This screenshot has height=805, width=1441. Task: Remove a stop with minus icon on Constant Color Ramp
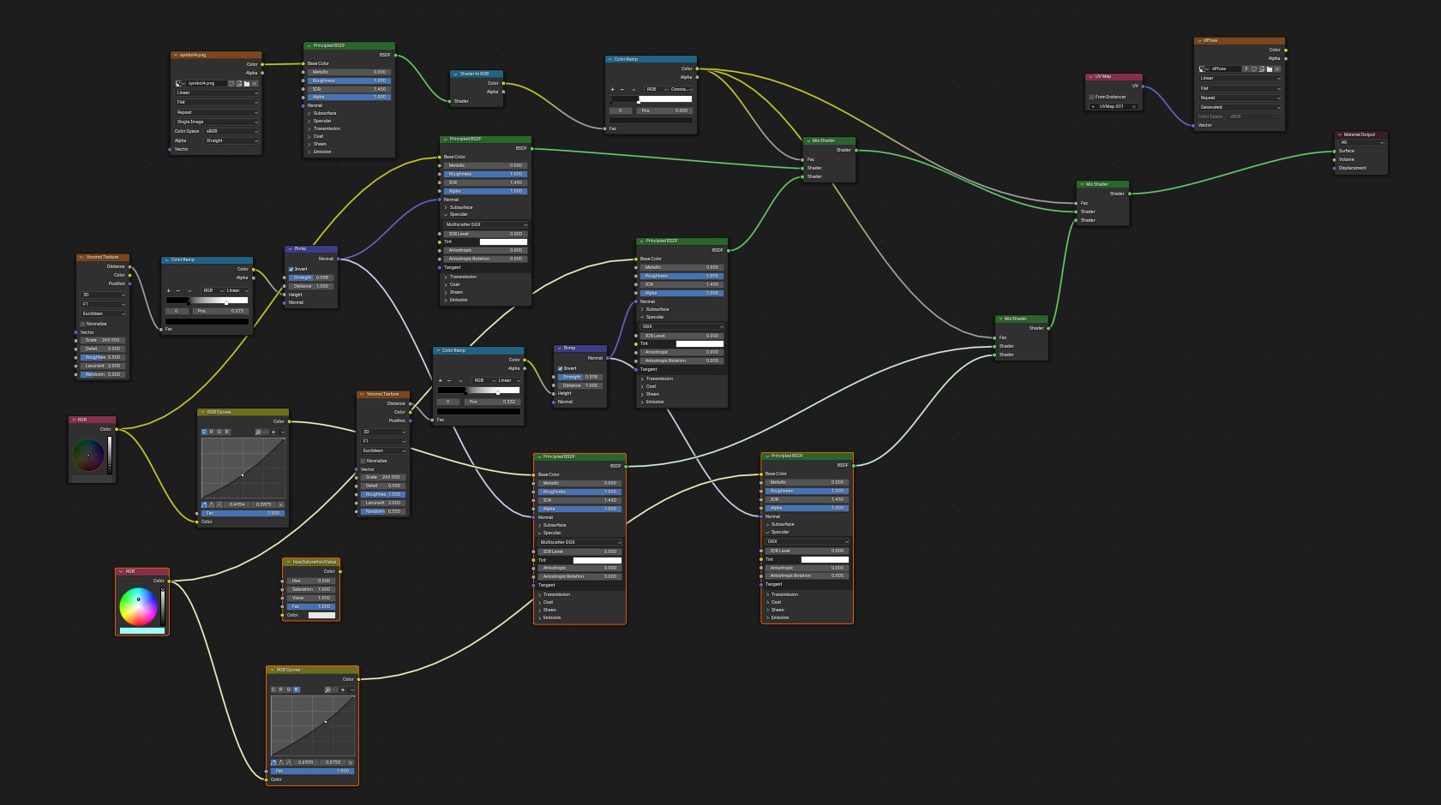[621, 89]
